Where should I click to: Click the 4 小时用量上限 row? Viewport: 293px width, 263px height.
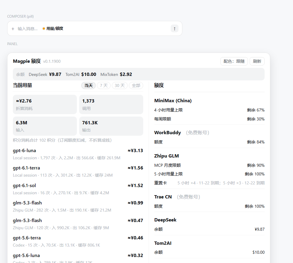(x=209, y=110)
